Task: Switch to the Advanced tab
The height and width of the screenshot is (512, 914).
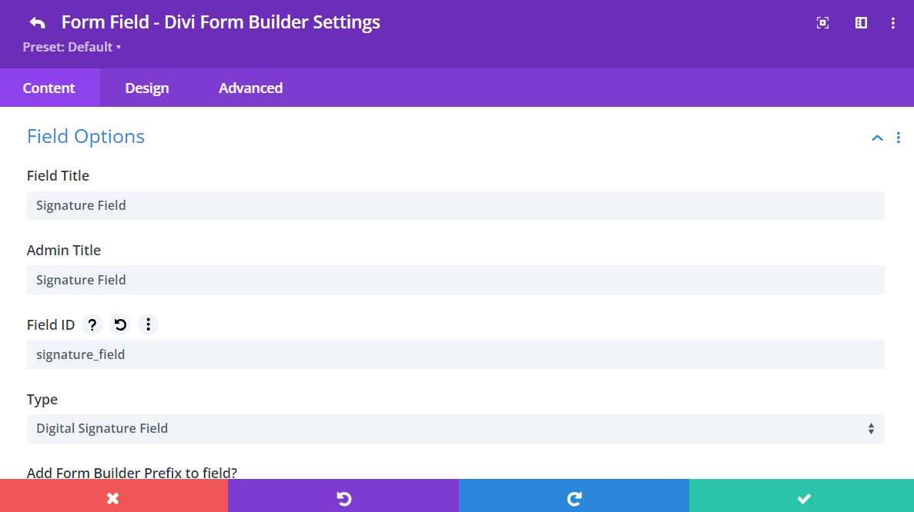Action: [250, 88]
